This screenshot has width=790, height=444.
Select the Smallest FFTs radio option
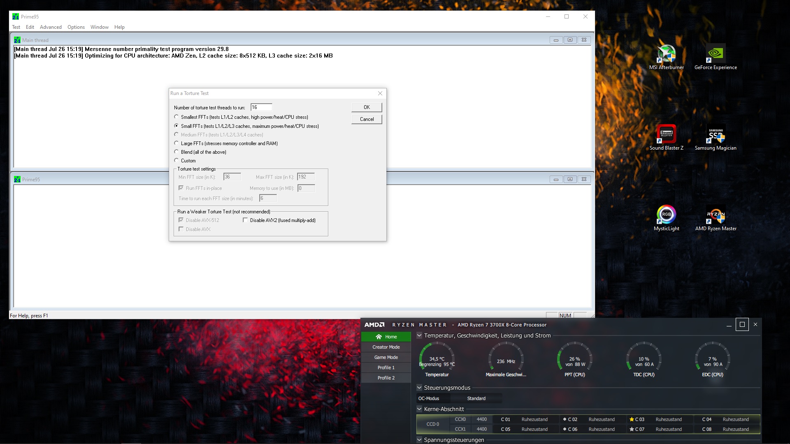177,117
